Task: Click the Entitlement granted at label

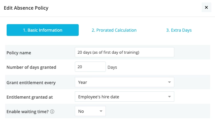Action: click(30, 97)
